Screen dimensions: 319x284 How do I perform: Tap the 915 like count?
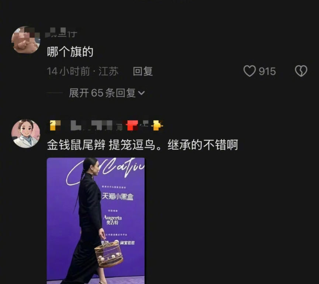tap(267, 72)
